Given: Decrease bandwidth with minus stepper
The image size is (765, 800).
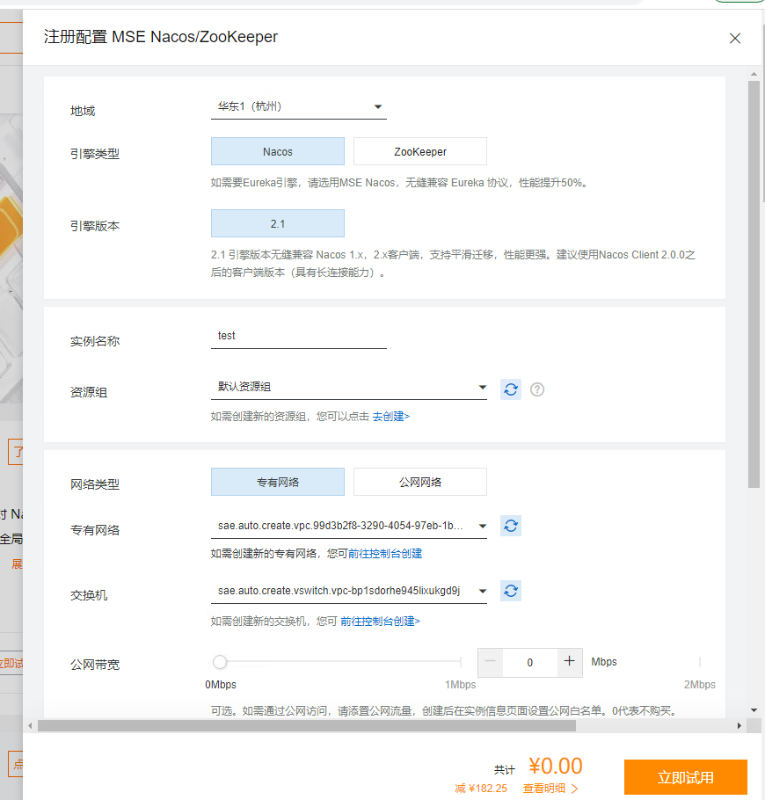Looking at the screenshot, I should point(490,661).
